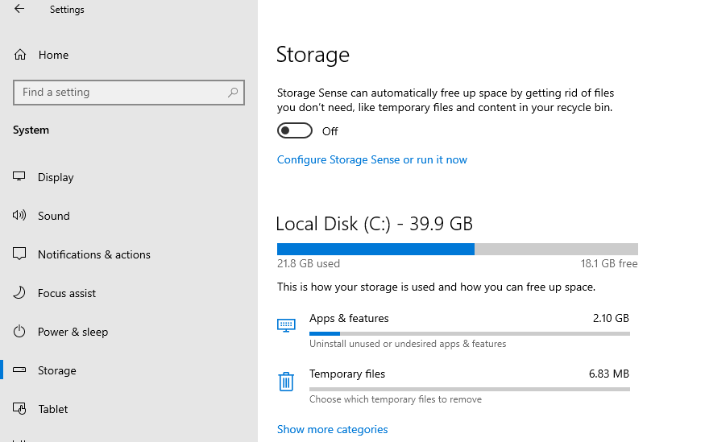Viewport: 705px width, 442px height.
Task: Select Storage in the sidebar
Action: (56, 370)
